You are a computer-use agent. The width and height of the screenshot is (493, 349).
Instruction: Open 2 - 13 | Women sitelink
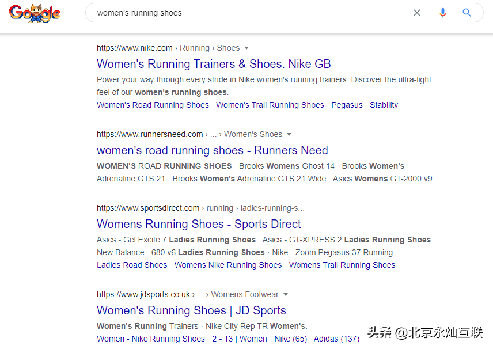coord(240,339)
